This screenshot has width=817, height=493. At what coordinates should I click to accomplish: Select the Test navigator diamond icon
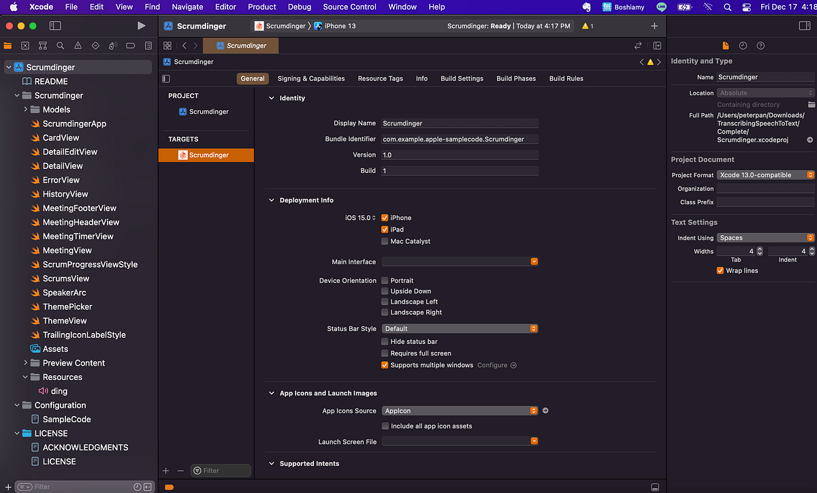95,46
